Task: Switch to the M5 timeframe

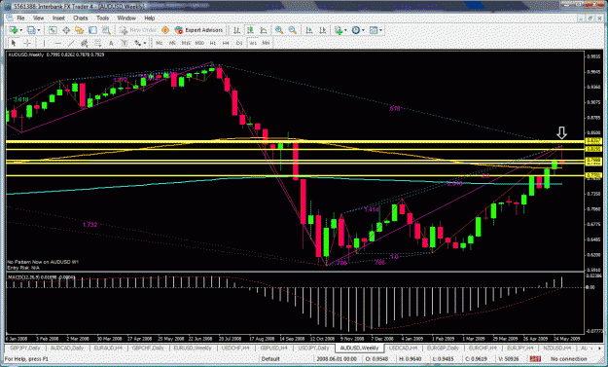Action: pyautogui.click(x=172, y=43)
